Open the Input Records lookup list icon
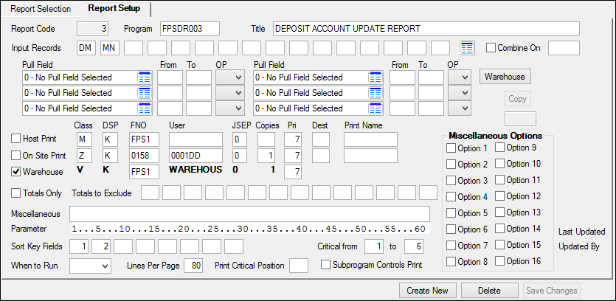 pyautogui.click(x=466, y=49)
